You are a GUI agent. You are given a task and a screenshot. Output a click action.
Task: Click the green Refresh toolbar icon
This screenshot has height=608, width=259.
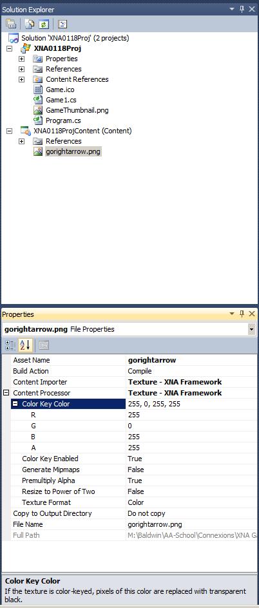[x=43, y=24]
